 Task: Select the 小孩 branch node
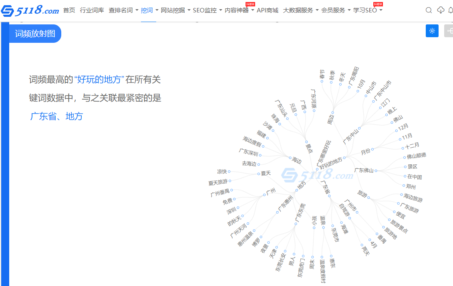[314, 220]
